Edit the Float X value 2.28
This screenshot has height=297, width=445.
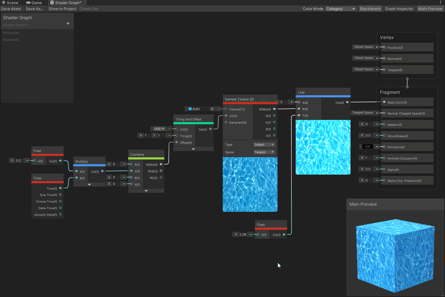243,234
